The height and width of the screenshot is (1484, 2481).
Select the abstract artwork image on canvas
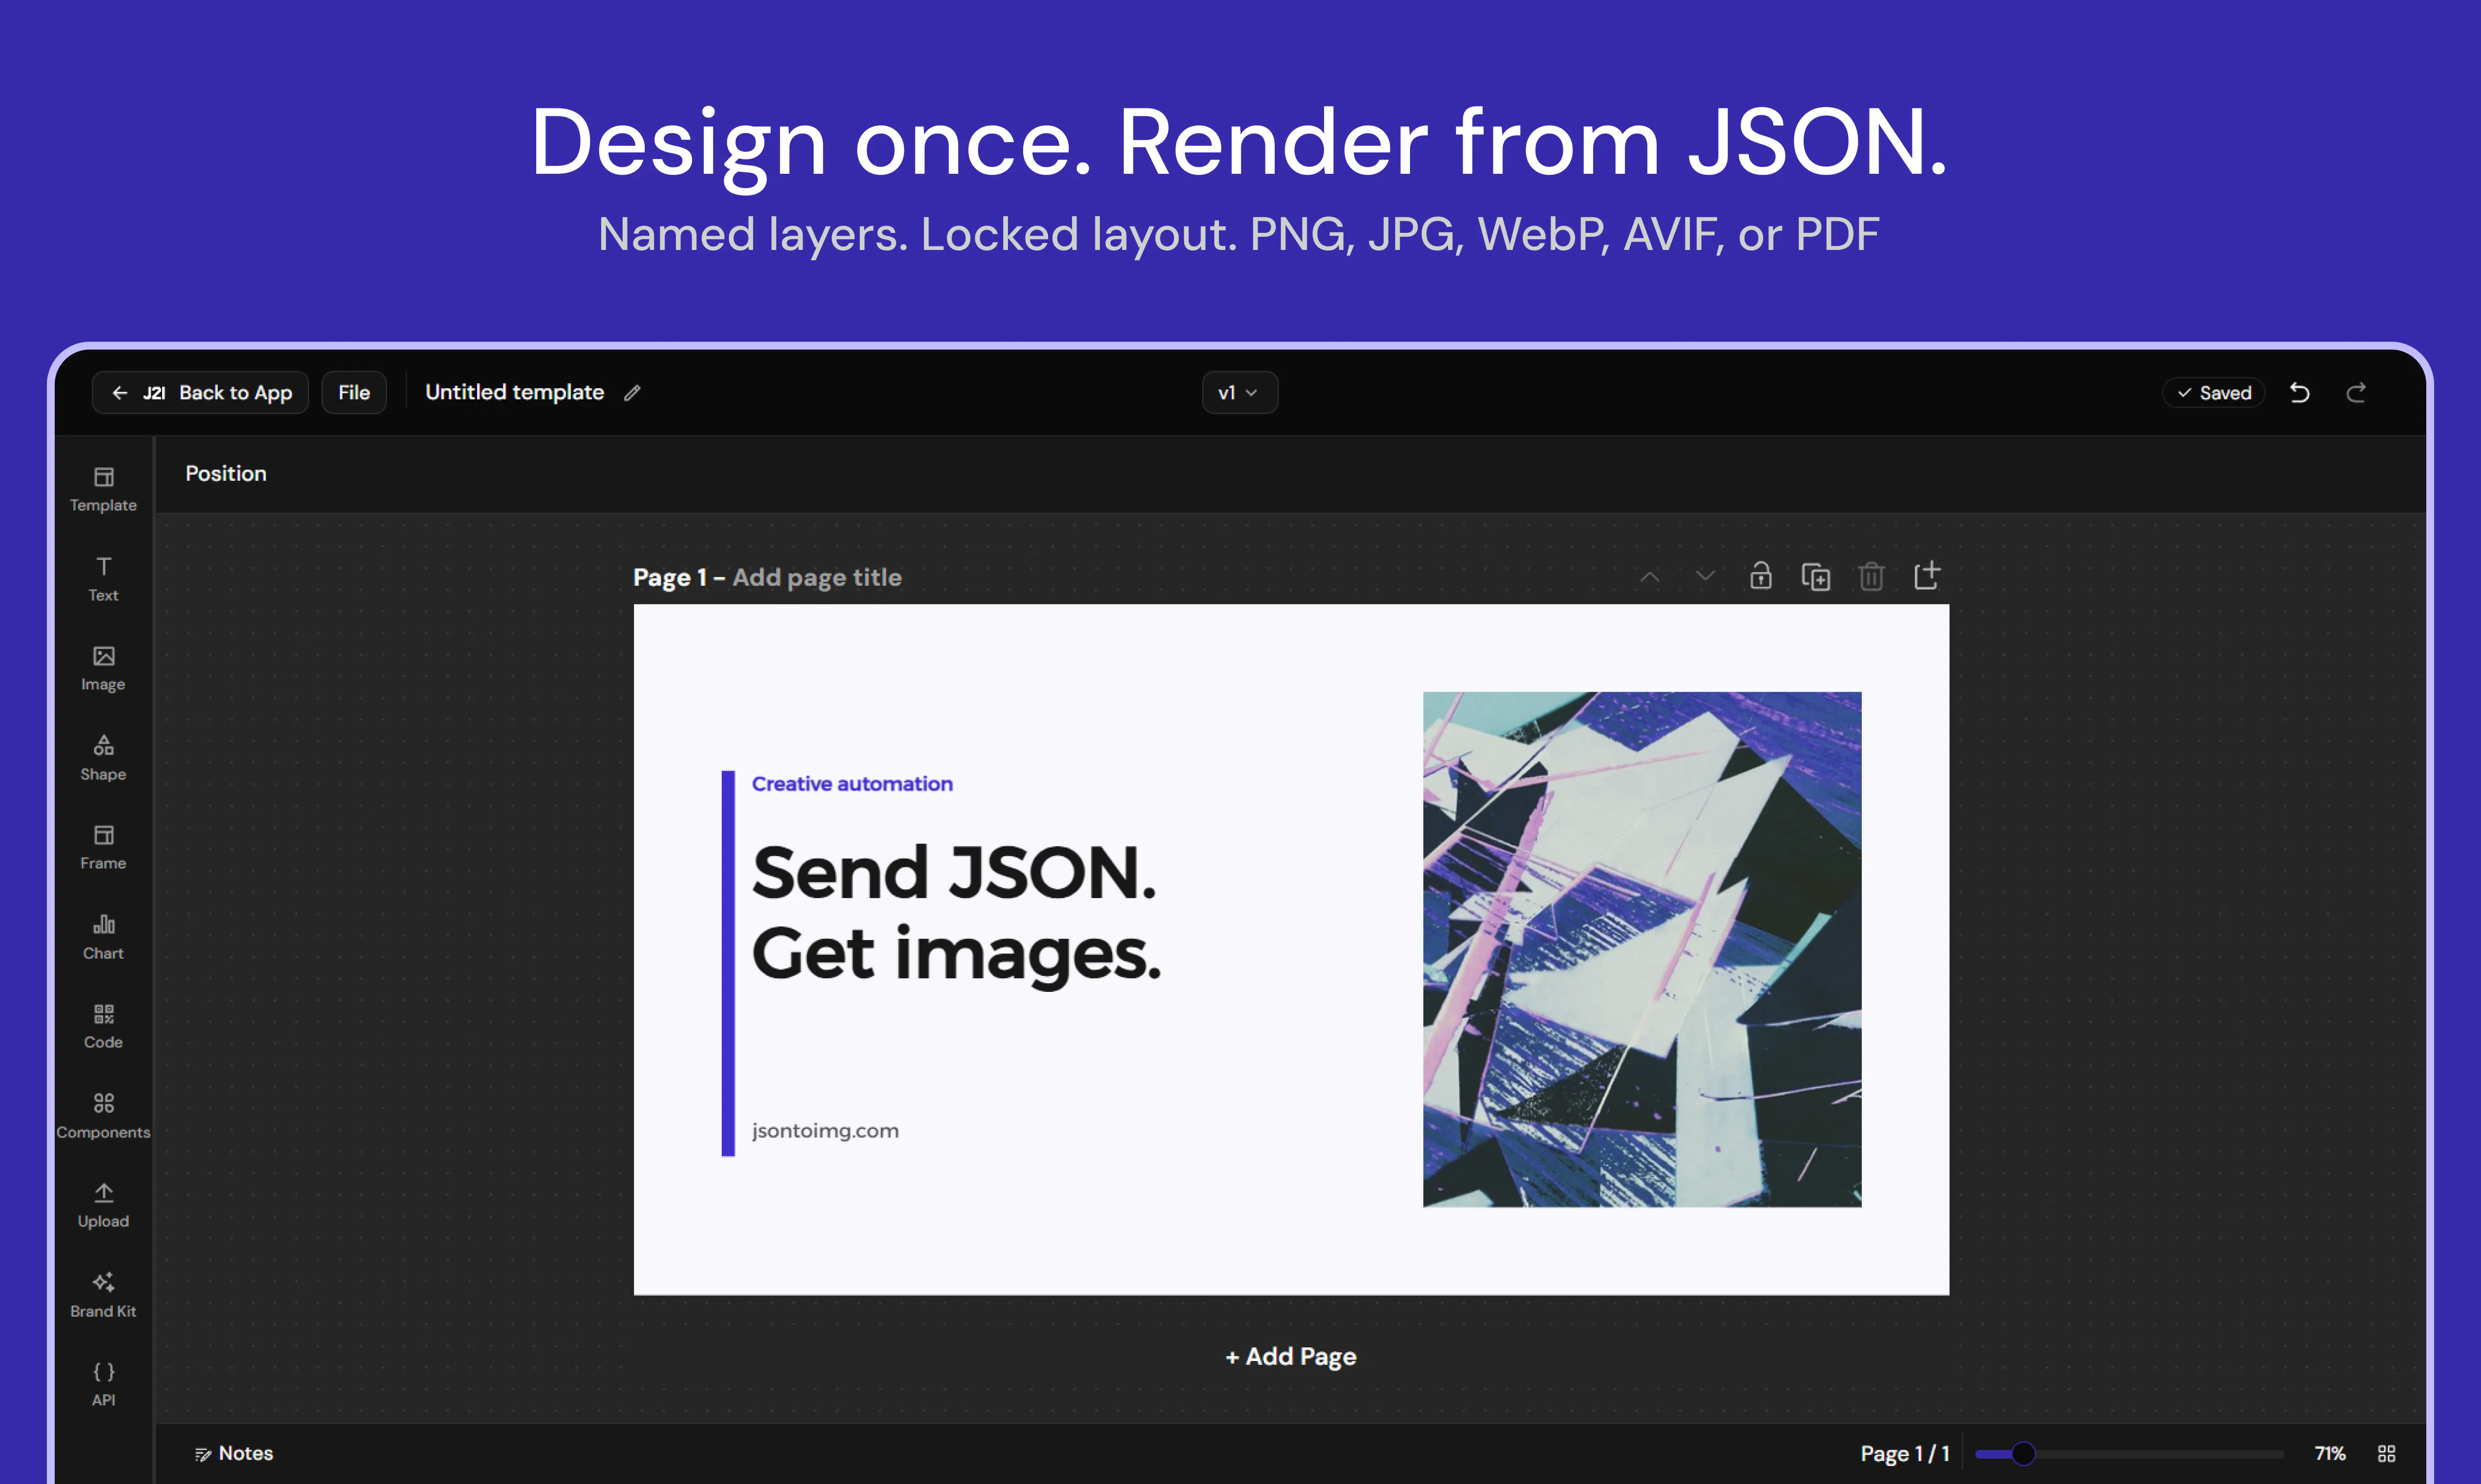(1641, 949)
